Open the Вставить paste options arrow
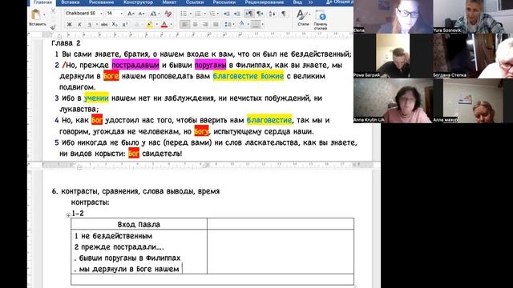The height and width of the screenshot is (288, 513). pos(44,14)
